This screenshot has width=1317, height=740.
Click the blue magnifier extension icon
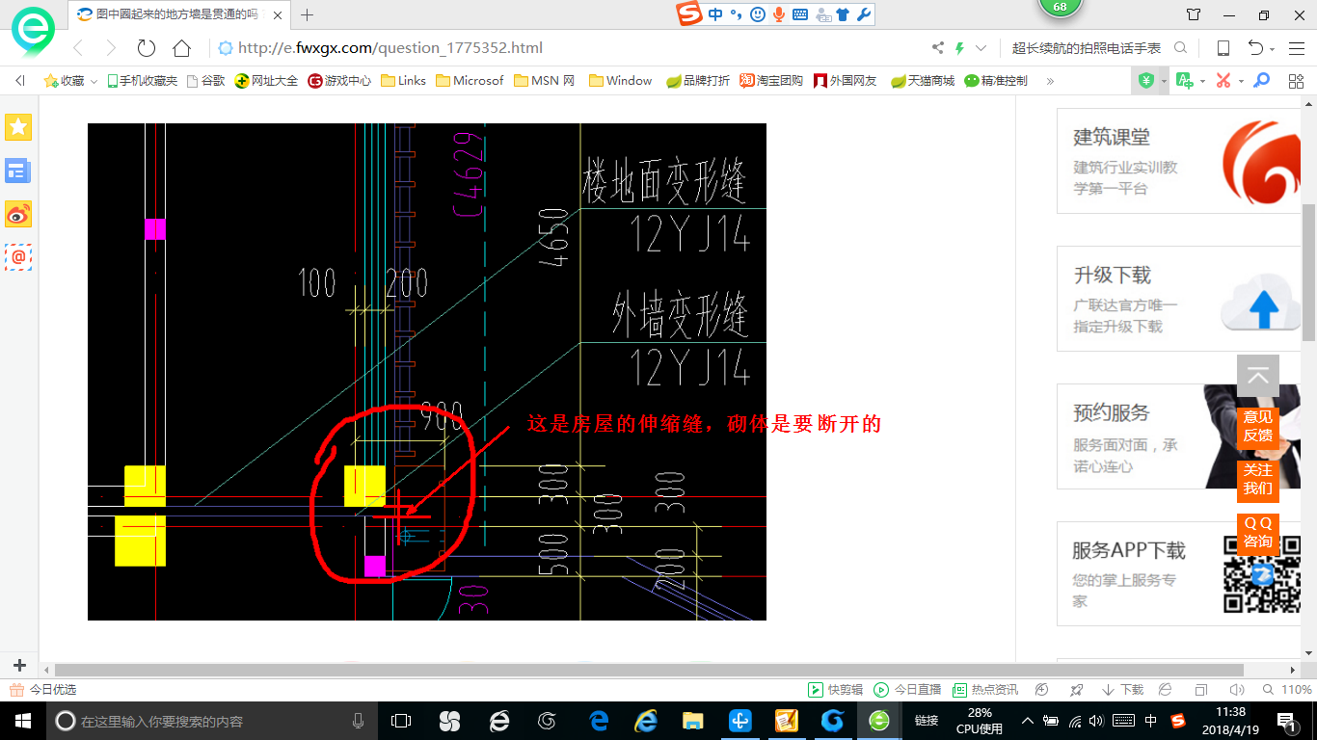(x=1261, y=81)
